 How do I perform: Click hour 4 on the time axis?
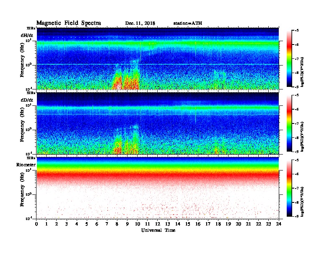[x=77, y=224]
